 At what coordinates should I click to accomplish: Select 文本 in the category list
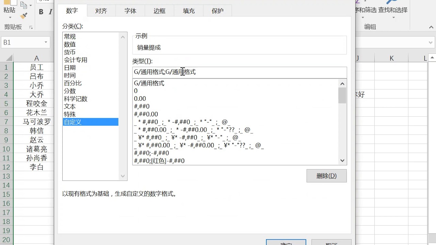coord(90,107)
